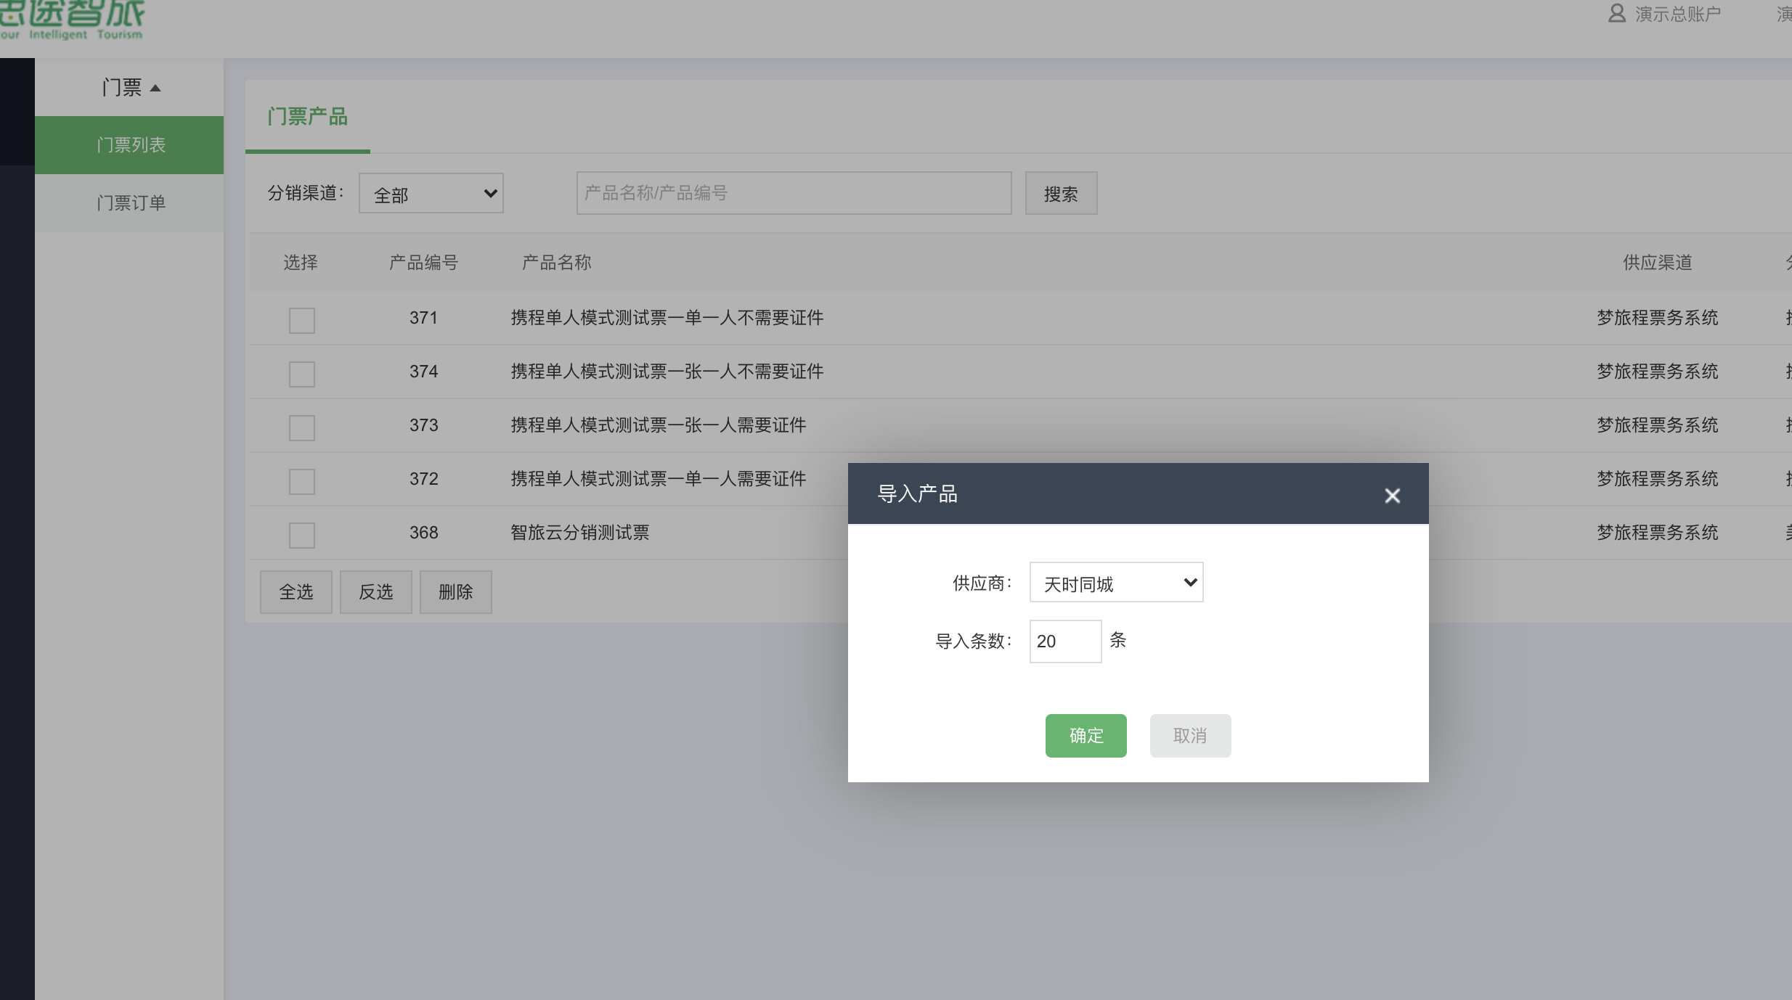Viewport: 1792px width, 1000px height.
Task: Close the 导入产品 dialog with X
Action: coord(1392,496)
